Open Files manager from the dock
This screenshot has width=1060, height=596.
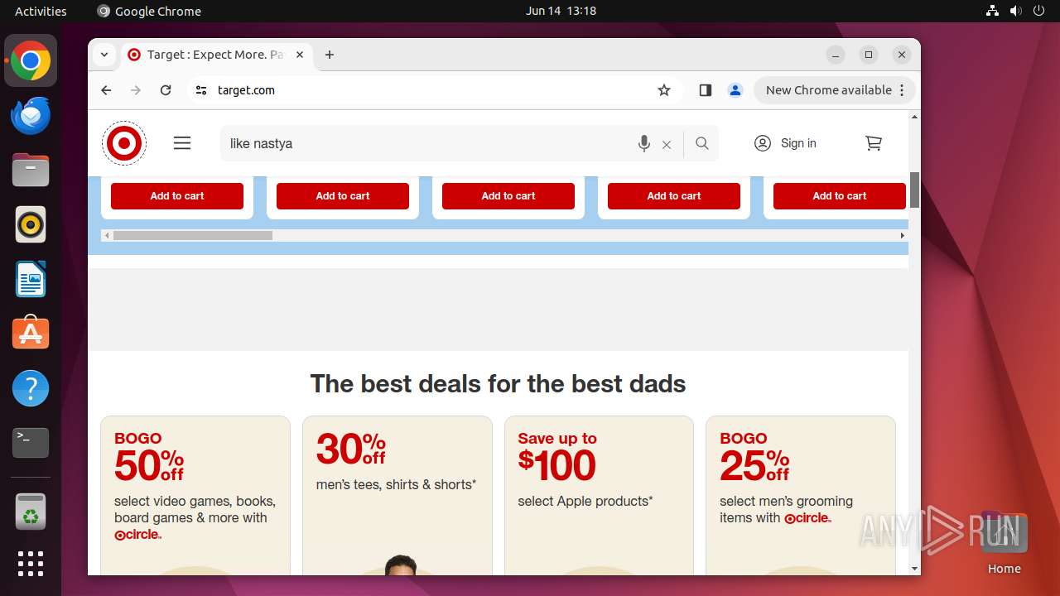point(31,170)
